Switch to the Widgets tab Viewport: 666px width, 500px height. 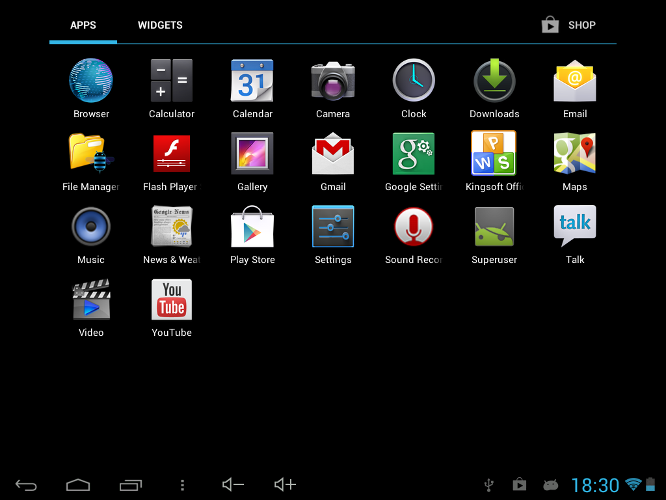point(160,25)
